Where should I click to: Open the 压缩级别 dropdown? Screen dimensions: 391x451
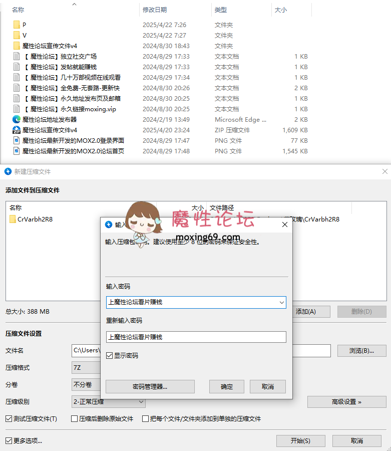[x=108, y=402]
